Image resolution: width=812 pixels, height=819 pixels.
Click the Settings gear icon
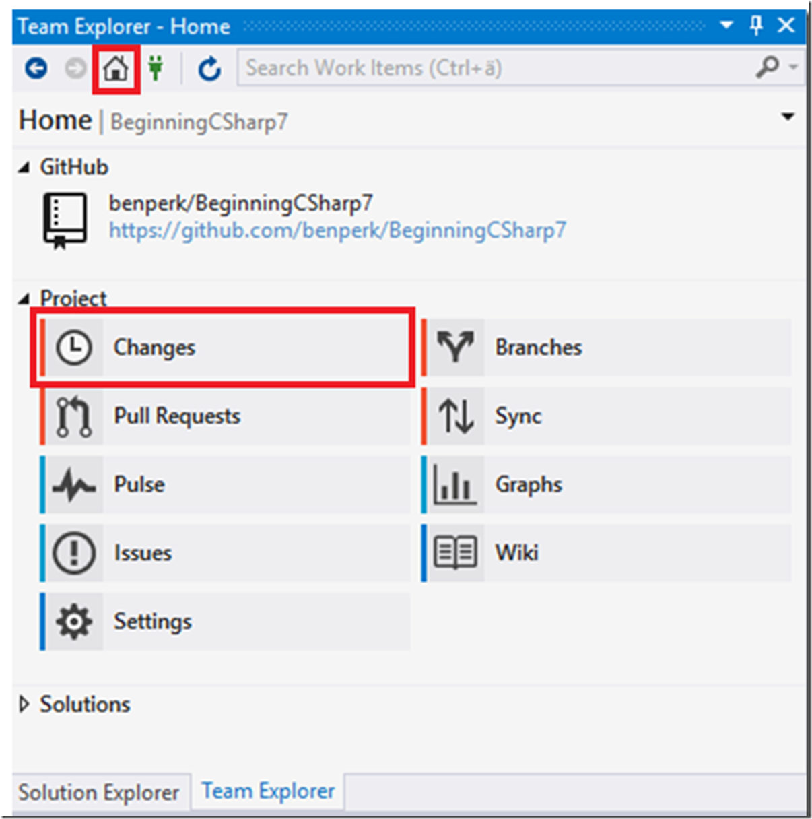tap(73, 622)
